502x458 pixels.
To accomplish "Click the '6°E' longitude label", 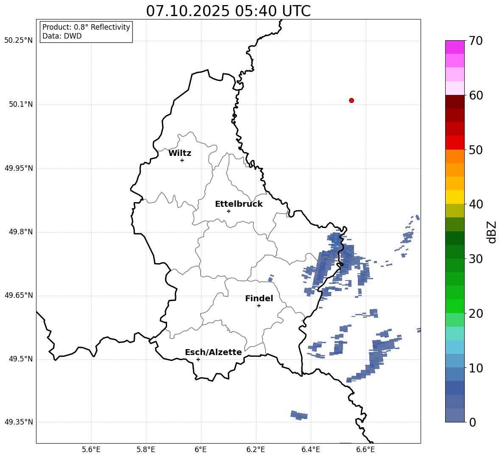I will point(201,450).
